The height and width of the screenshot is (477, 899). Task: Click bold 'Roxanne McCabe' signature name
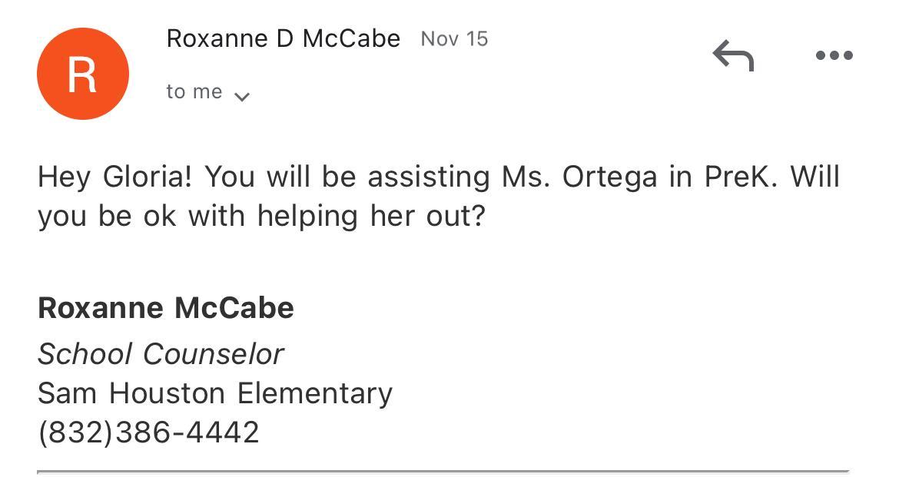(x=166, y=308)
